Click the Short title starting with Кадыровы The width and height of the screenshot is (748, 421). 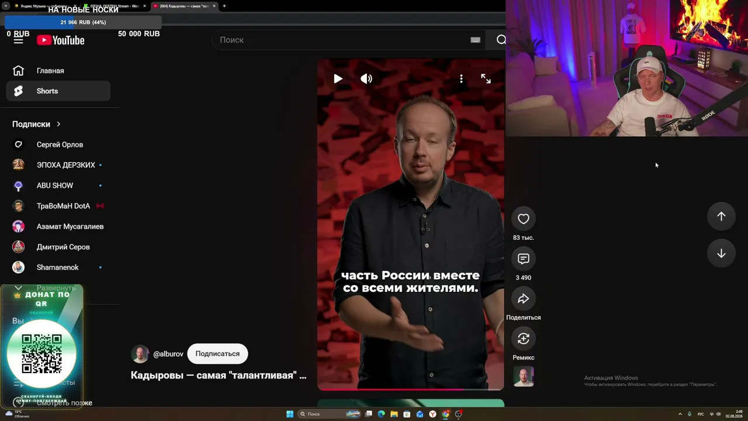[219, 375]
